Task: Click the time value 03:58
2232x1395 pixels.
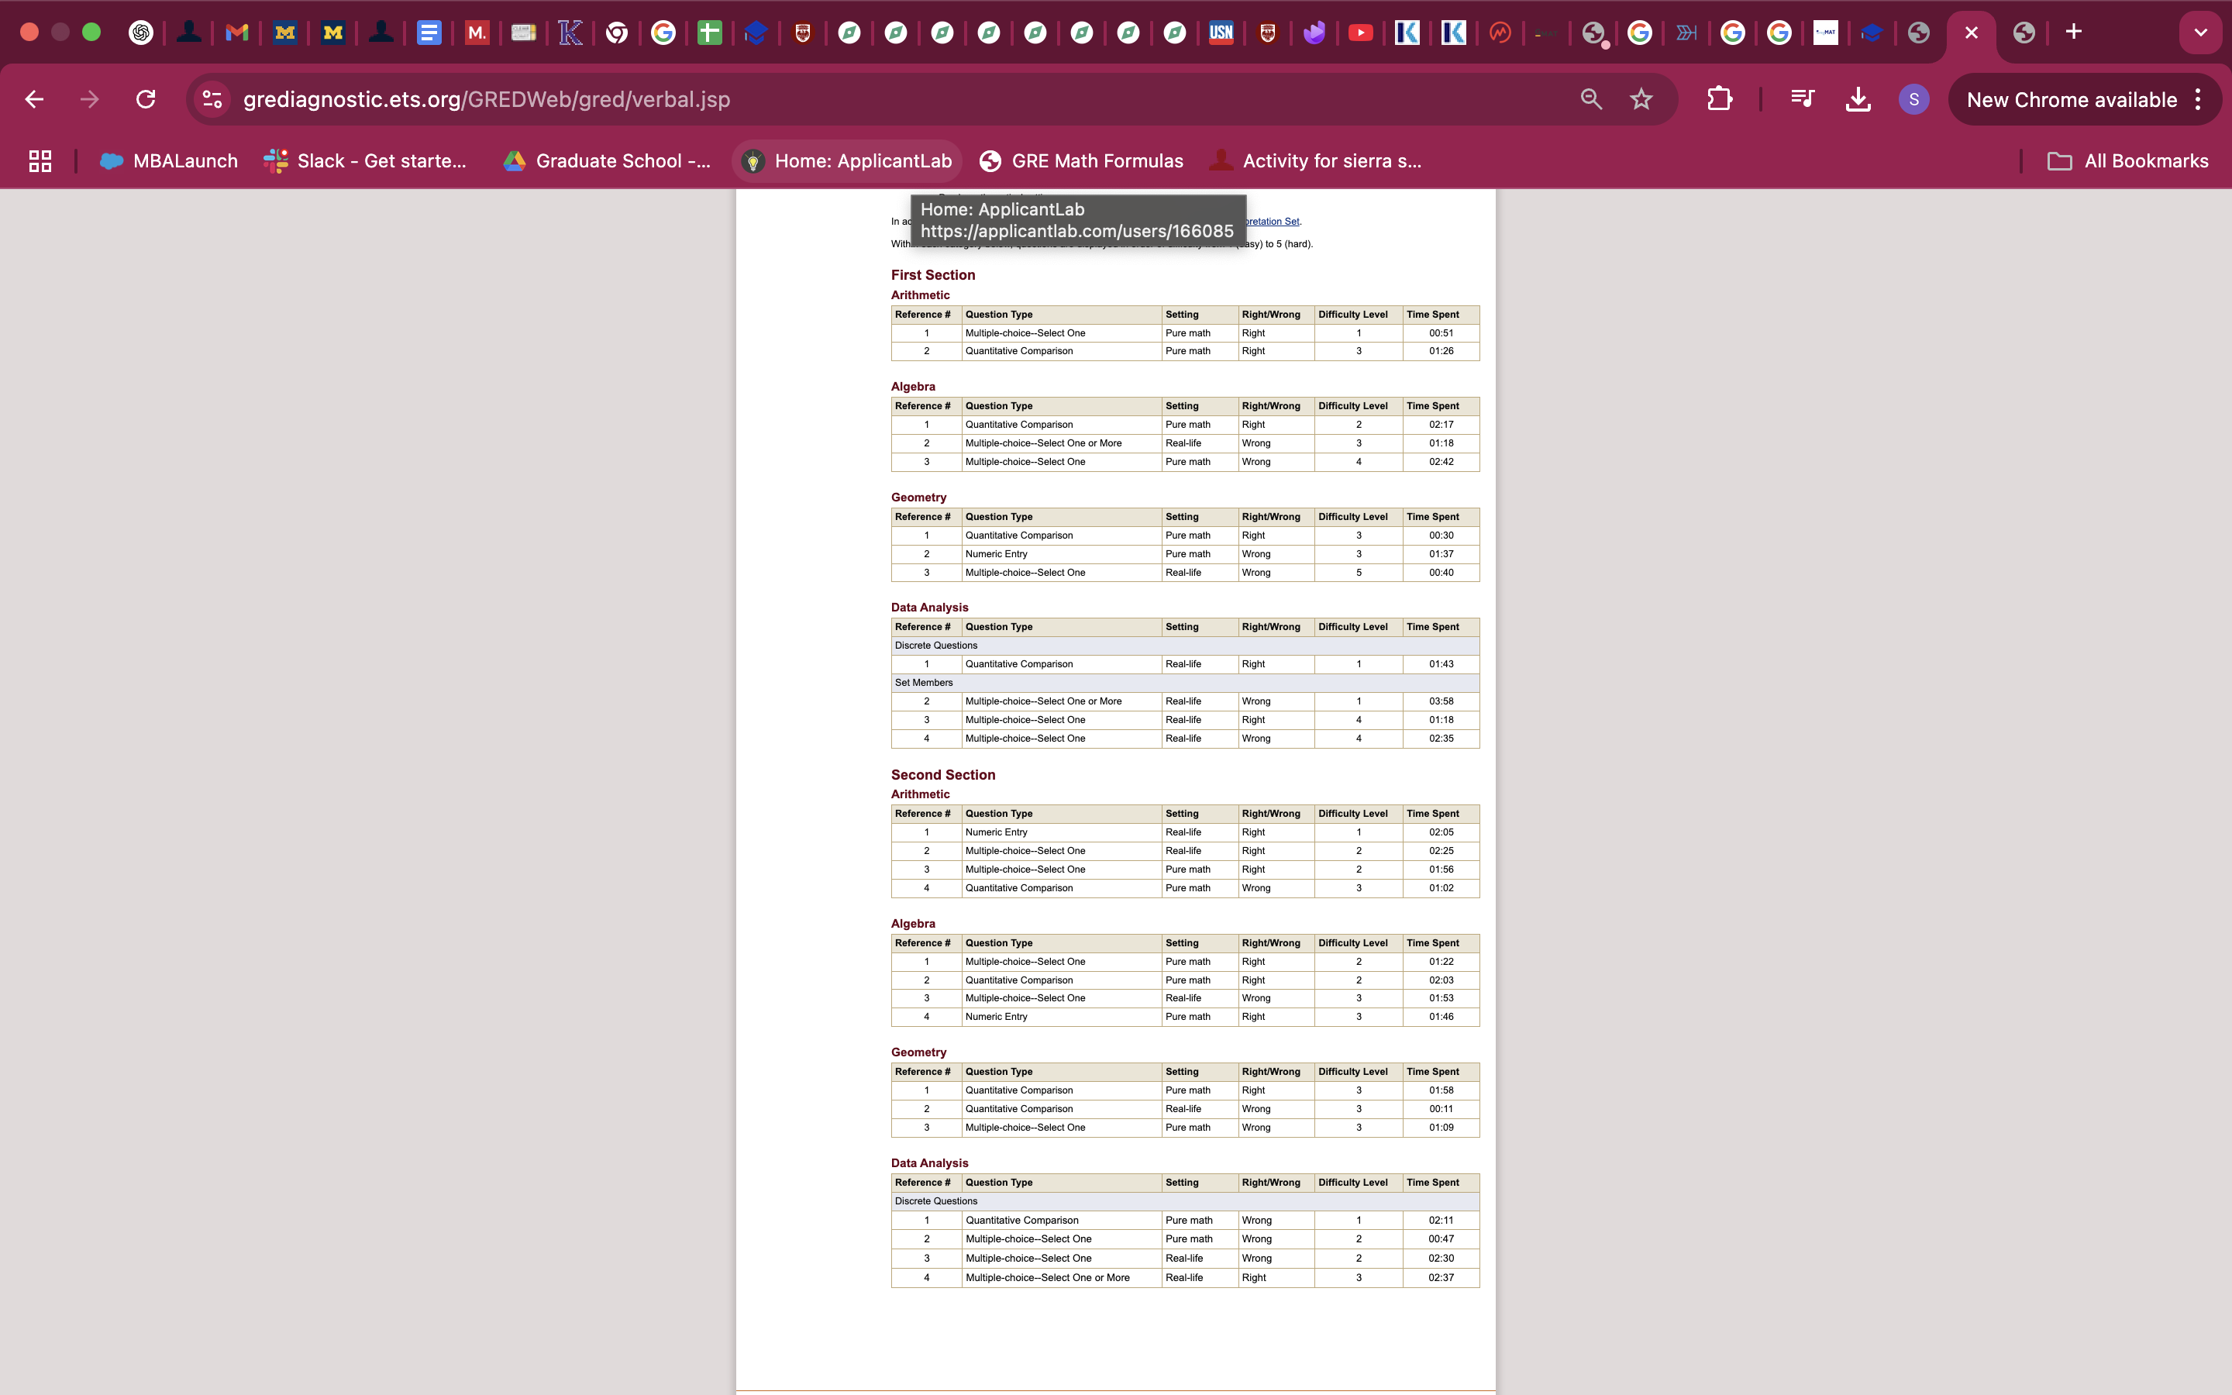Action: point(1441,701)
